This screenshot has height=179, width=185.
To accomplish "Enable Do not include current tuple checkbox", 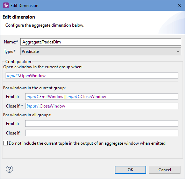I will (6, 143).
